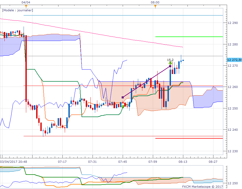
Task: Click the 12 290 price axis label
Action: click(x=233, y=23)
